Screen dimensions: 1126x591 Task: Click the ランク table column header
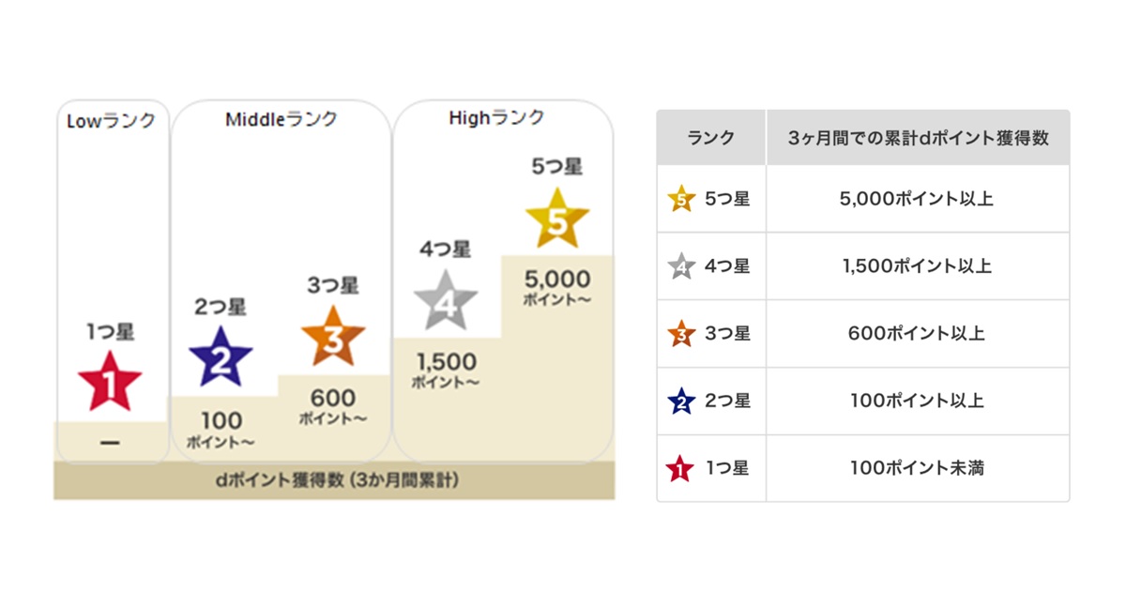711,138
